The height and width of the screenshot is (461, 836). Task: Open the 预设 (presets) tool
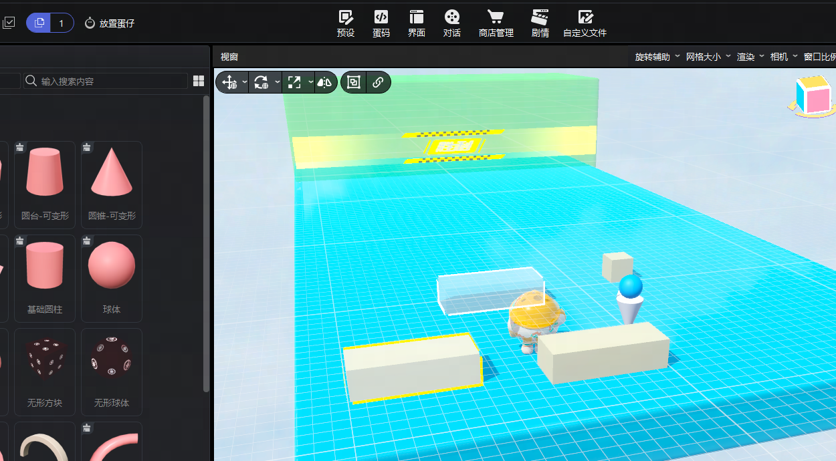coord(346,23)
